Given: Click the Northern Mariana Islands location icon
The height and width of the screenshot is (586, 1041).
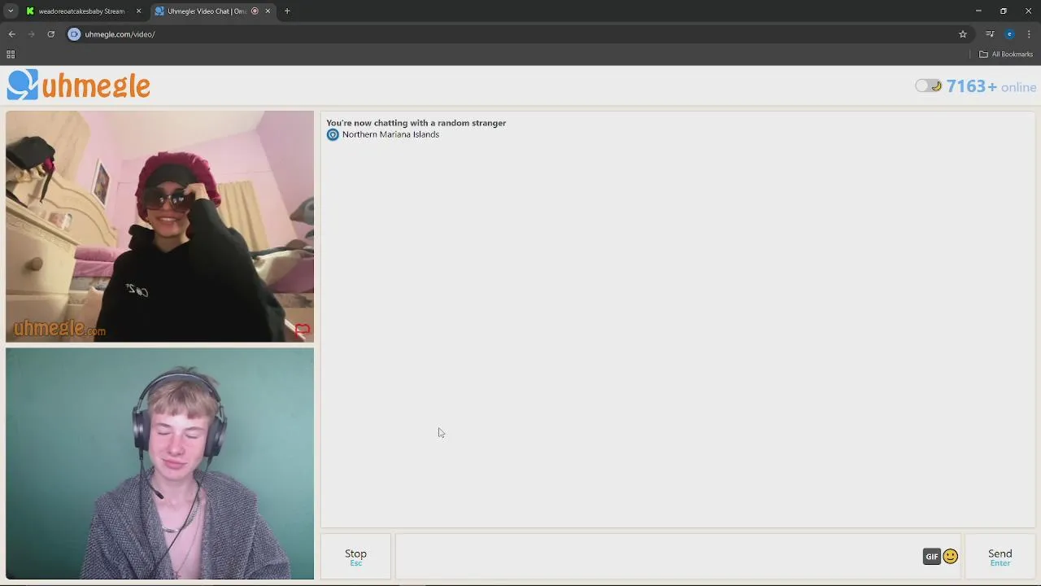Looking at the screenshot, I should pos(333,135).
